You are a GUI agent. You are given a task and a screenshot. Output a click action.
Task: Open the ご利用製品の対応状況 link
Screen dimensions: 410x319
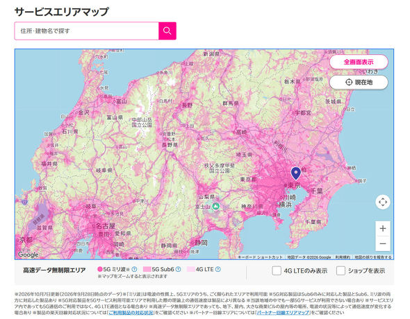131,312
